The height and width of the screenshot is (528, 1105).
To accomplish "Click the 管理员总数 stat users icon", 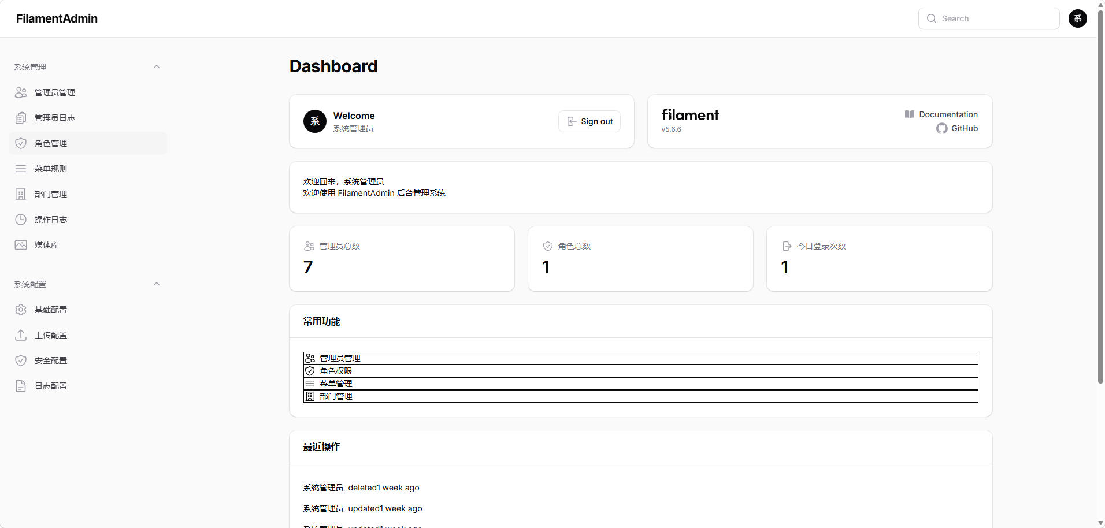I will coord(309,246).
